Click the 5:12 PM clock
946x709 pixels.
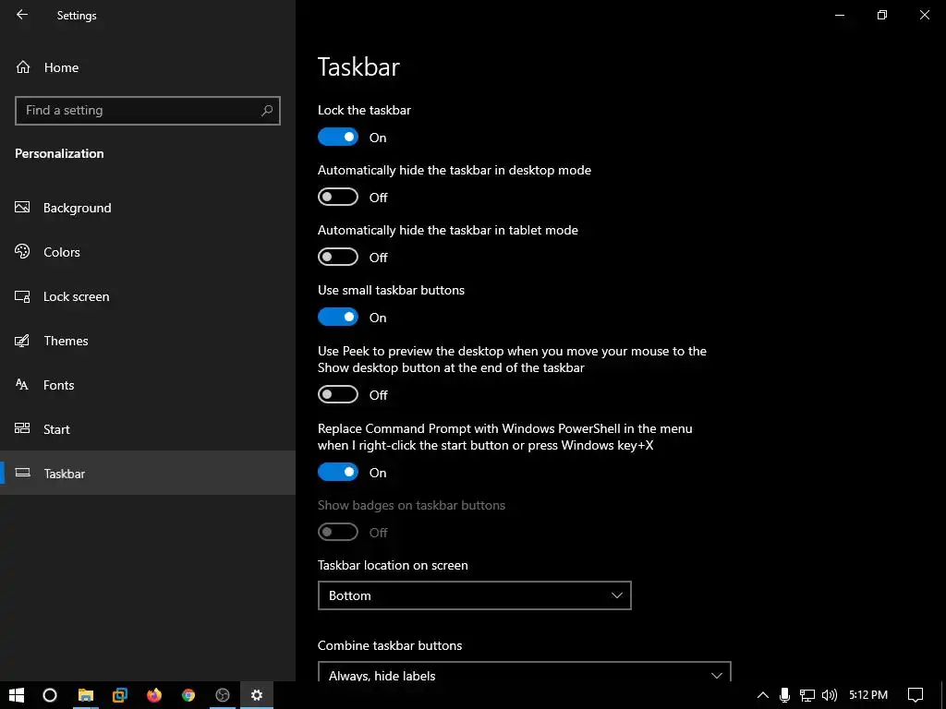[868, 695]
